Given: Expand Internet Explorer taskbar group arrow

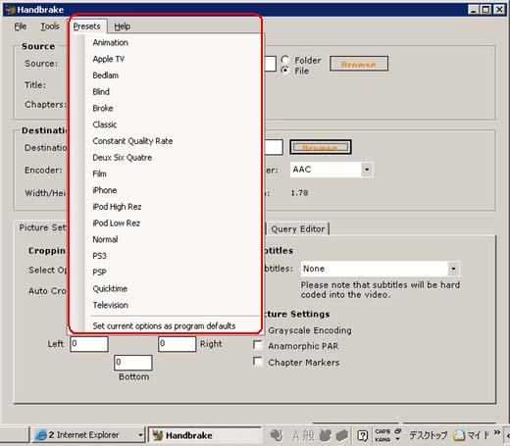Looking at the screenshot, I should click(140, 435).
